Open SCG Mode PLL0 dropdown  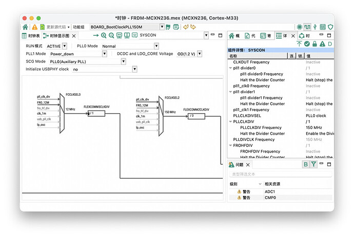[123, 61]
